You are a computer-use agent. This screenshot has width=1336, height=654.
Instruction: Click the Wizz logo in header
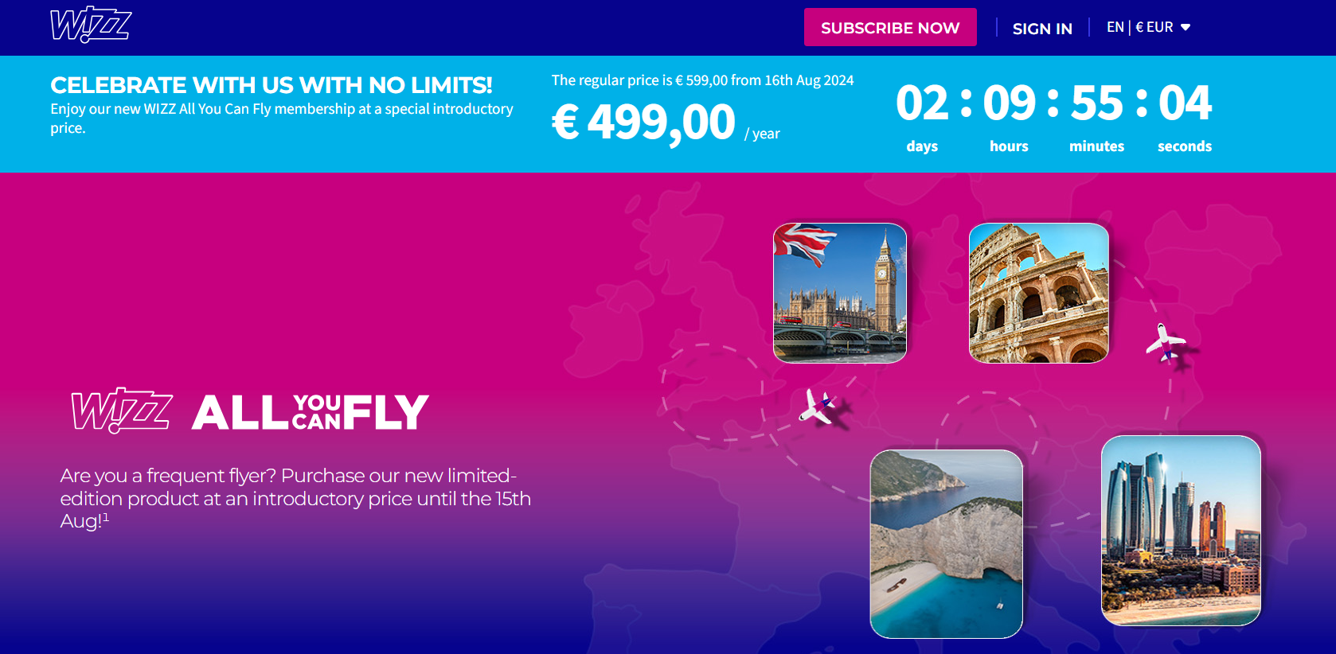[91, 25]
